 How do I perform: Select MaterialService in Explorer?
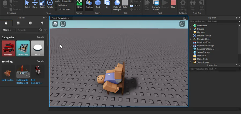pyautogui.click(x=204, y=36)
